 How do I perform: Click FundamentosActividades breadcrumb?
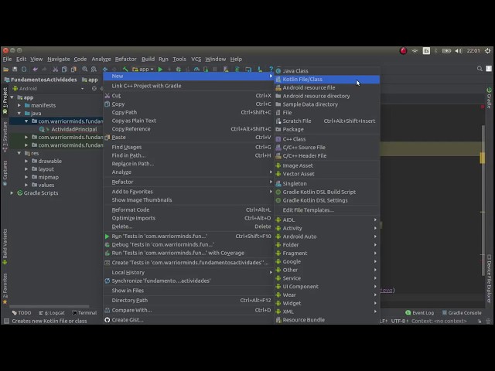point(40,80)
